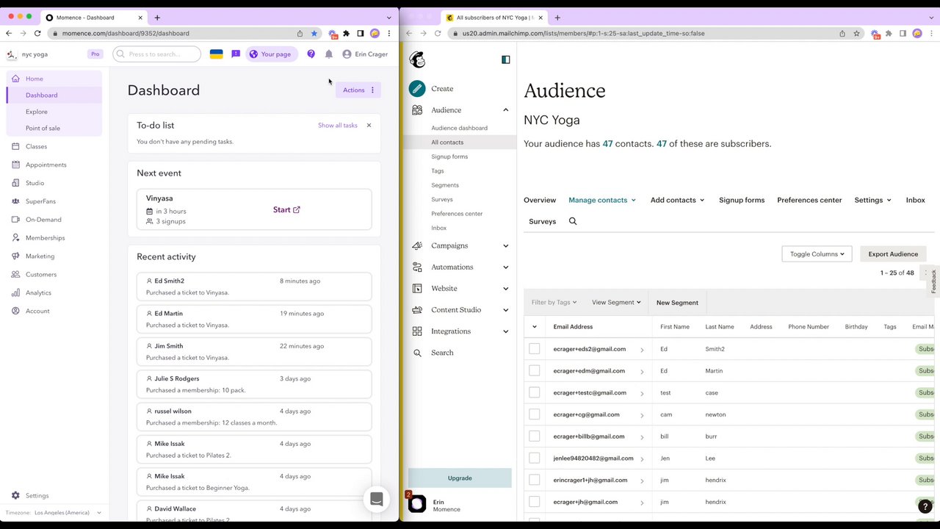The image size is (940, 529).
Task: Open Mailchimp help question mark button
Action: point(925,506)
